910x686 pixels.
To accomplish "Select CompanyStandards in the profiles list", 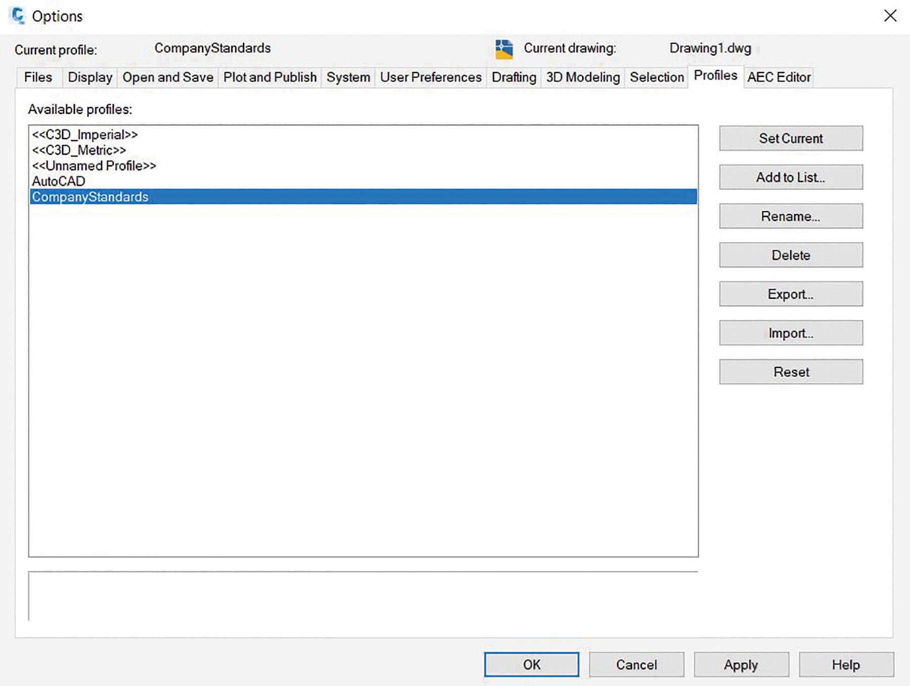I will [363, 197].
